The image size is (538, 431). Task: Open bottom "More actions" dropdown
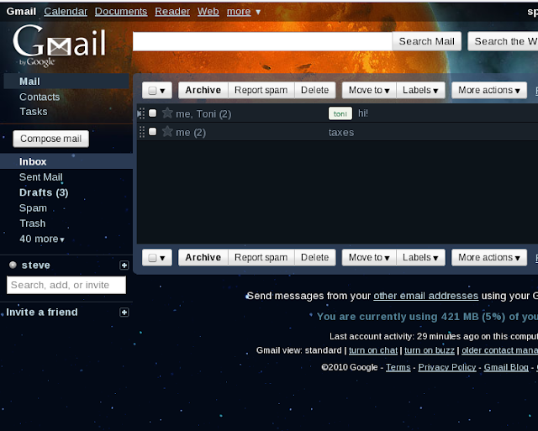tap(489, 257)
